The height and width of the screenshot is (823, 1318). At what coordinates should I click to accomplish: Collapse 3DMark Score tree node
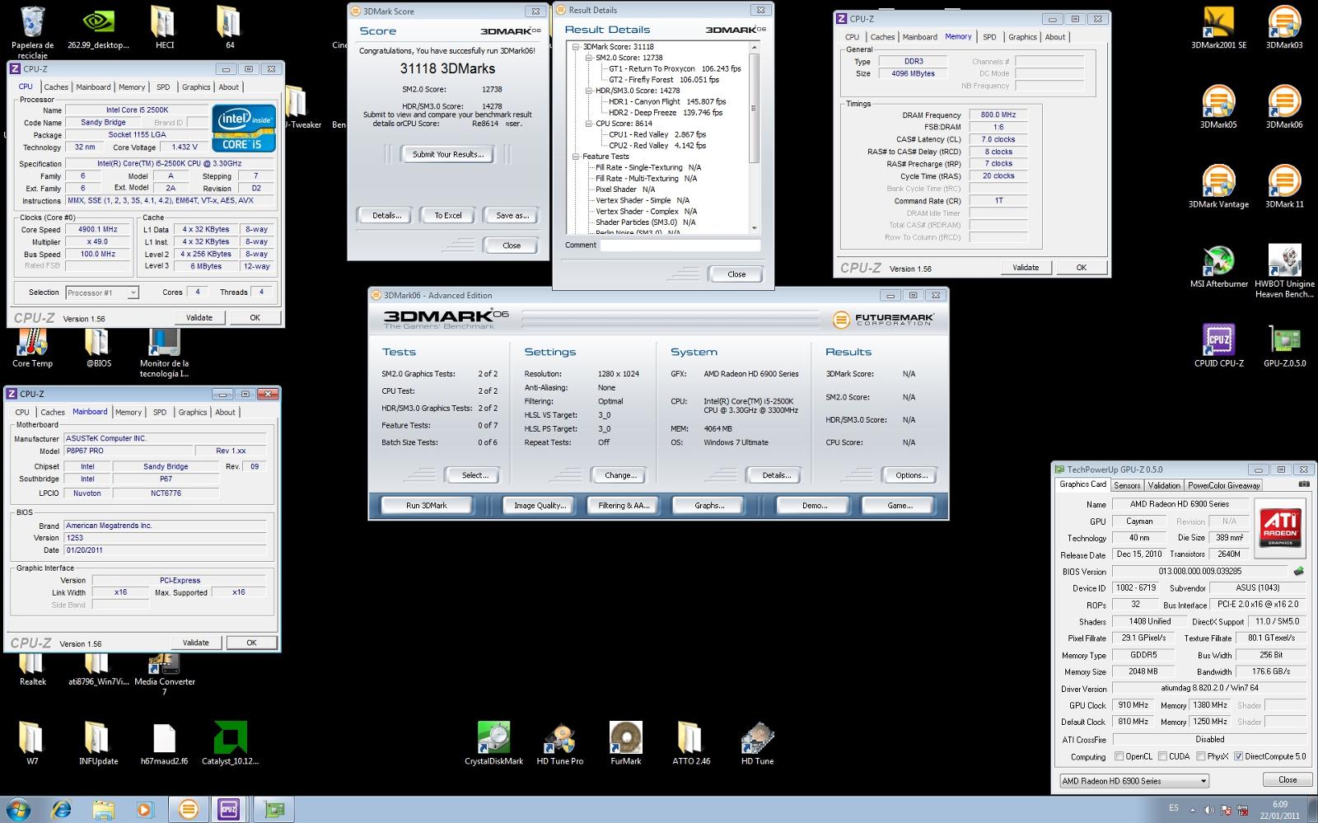[x=576, y=47]
